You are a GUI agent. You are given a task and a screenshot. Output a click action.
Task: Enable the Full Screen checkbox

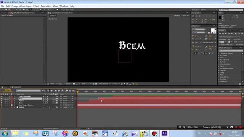click(235, 45)
